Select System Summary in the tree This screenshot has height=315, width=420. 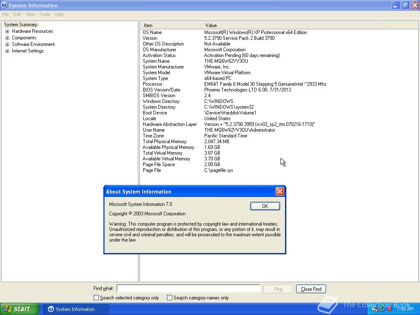[21, 25]
